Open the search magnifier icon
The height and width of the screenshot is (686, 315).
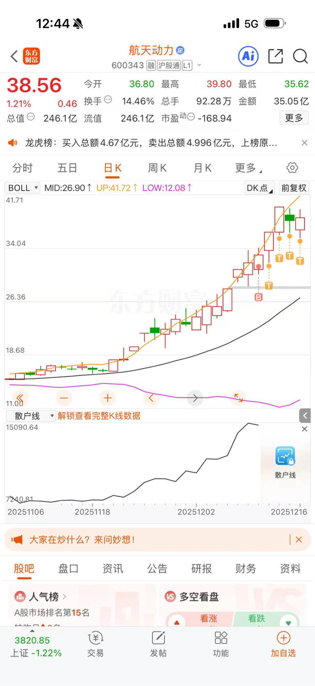[x=300, y=56]
